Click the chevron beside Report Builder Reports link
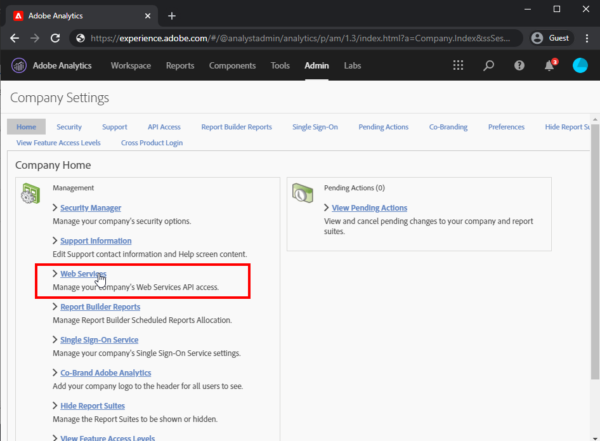600x441 pixels. pyautogui.click(x=55, y=306)
